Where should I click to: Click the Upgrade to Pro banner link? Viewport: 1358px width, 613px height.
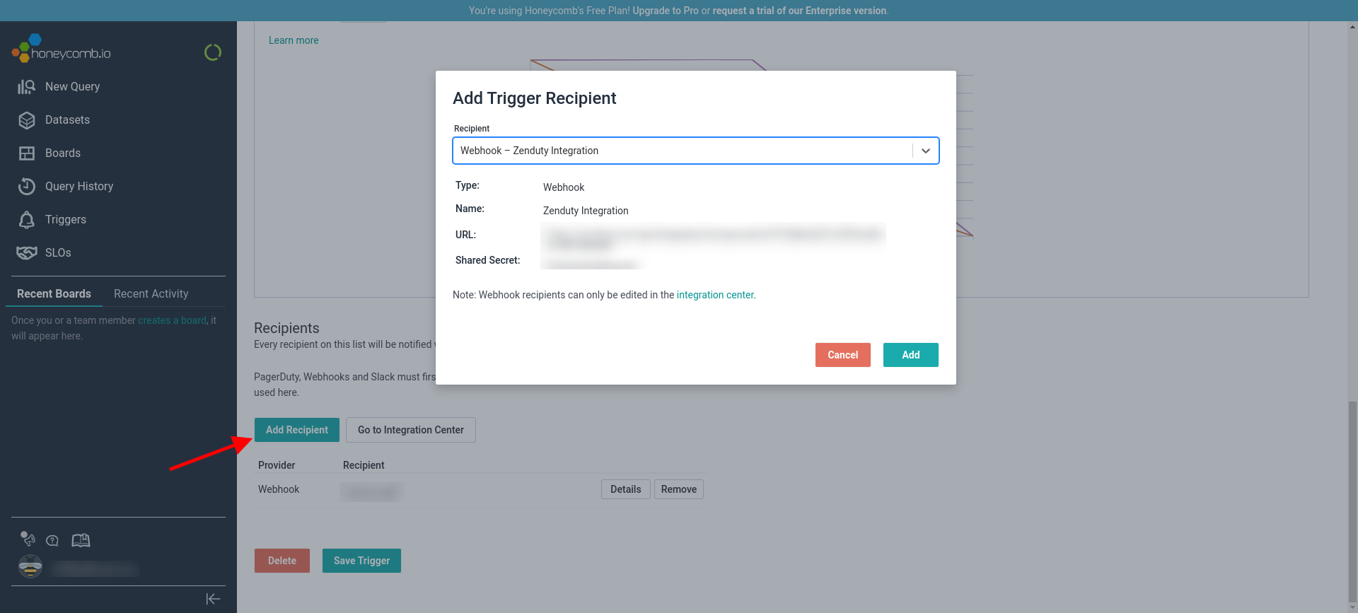(x=666, y=11)
